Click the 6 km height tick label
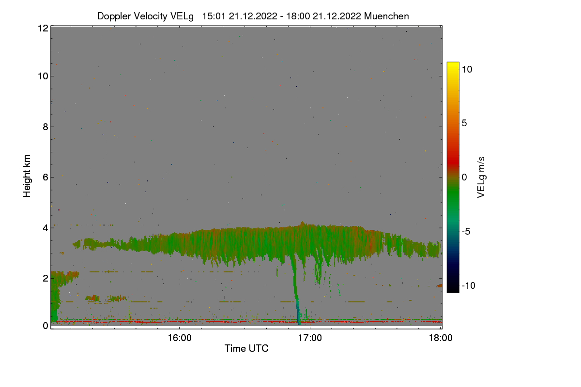The width and height of the screenshot is (581, 387). point(46,178)
